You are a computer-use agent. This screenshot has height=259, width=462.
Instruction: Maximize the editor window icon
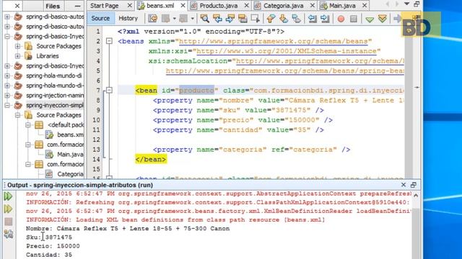[x=417, y=4]
